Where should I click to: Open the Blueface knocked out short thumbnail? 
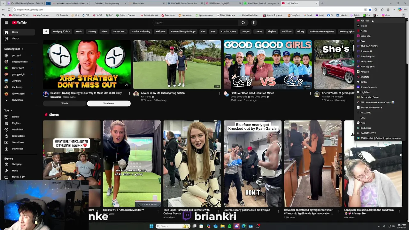252,164
